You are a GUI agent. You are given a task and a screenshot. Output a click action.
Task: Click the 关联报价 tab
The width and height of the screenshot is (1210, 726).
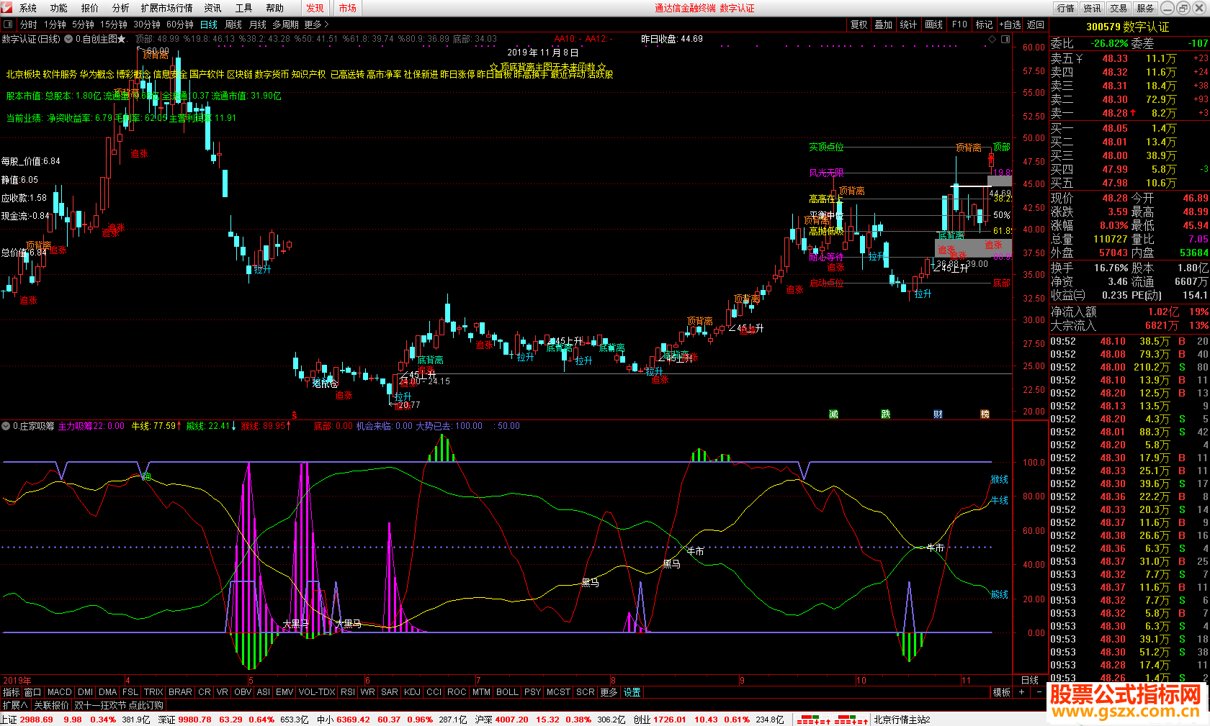pos(52,705)
